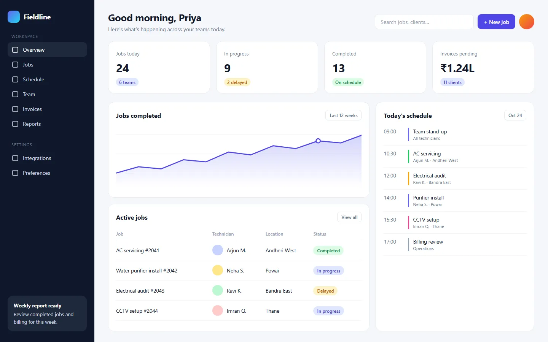The image size is (548, 342).
Task: Select the highlighted data point on the chart
Action: click(x=318, y=141)
